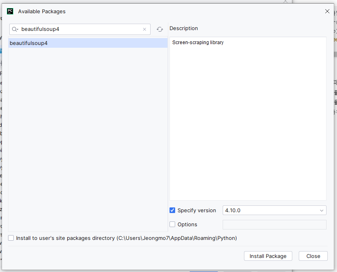337x272 pixels.
Task: Click the Description heading label
Action: (x=184, y=28)
